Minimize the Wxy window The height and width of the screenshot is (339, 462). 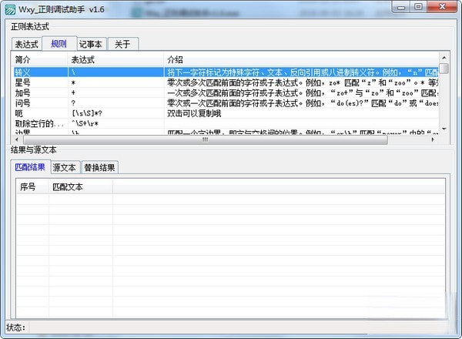click(401, 7)
